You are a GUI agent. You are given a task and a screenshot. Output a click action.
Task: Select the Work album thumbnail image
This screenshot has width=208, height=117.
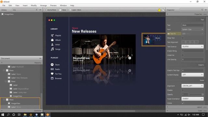coord(149,39)
